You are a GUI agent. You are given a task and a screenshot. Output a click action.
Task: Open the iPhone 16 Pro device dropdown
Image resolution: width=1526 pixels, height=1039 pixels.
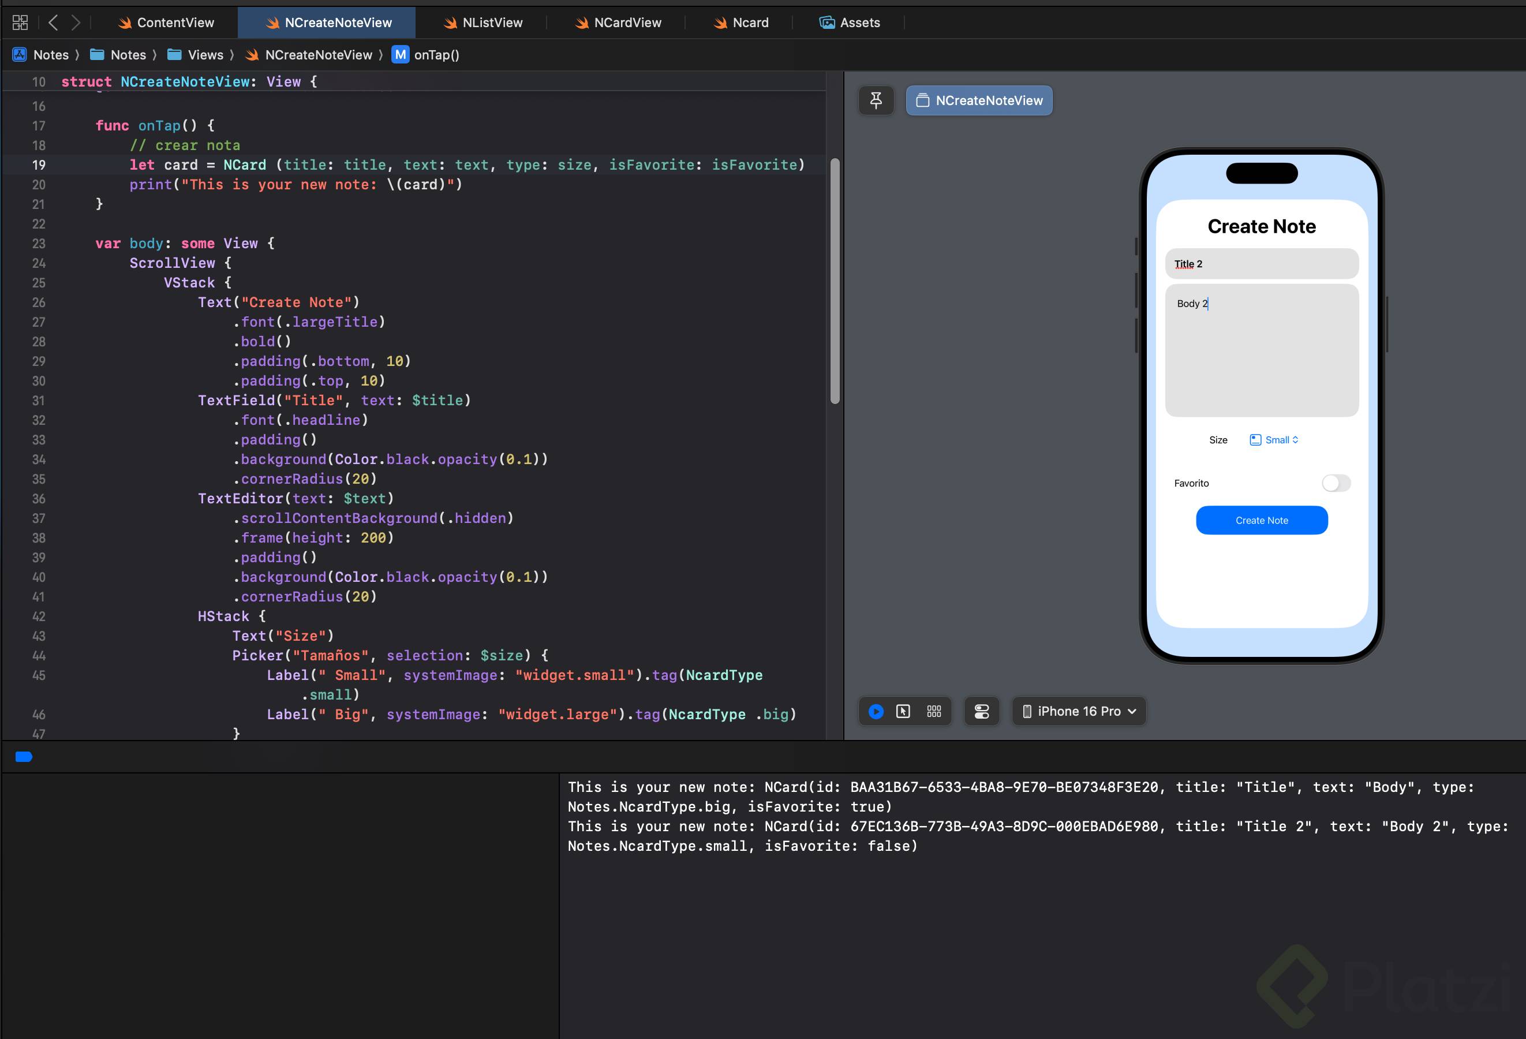(1079, 711)
